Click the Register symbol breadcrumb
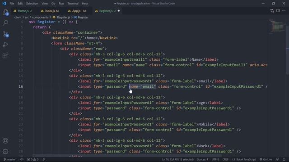The image size is (289, 162). [x=81, y=17]
